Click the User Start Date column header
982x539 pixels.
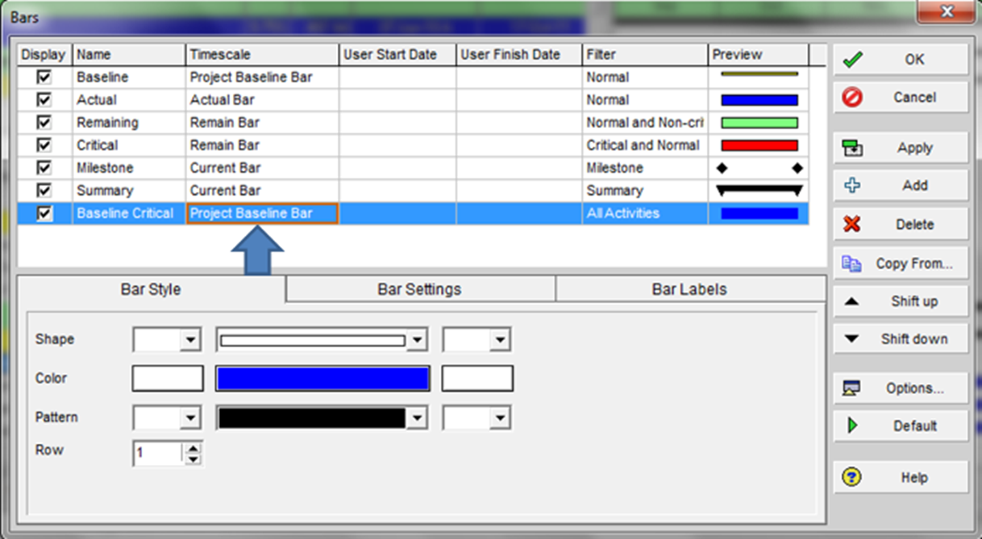point(397,55)
